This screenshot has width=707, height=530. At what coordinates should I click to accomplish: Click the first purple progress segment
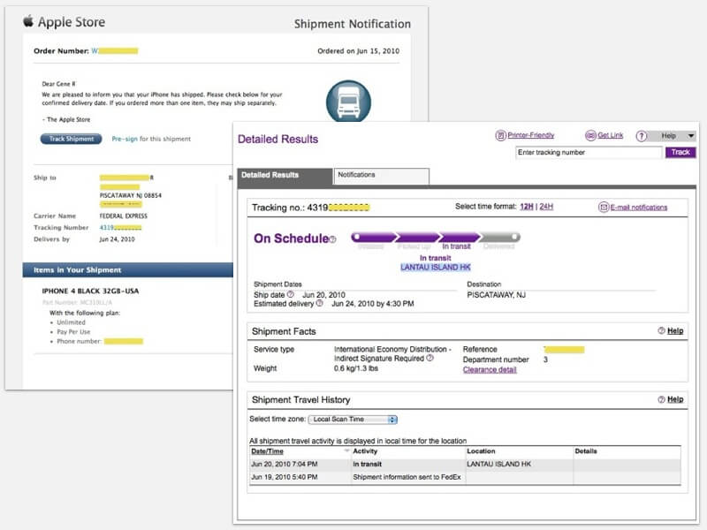tap(374, 237)
